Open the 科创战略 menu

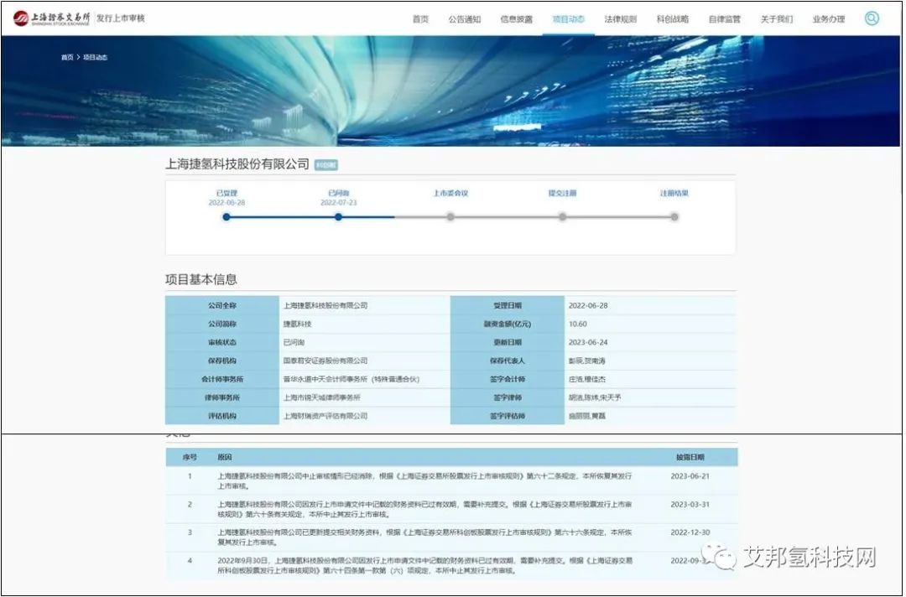click(673, 19)
